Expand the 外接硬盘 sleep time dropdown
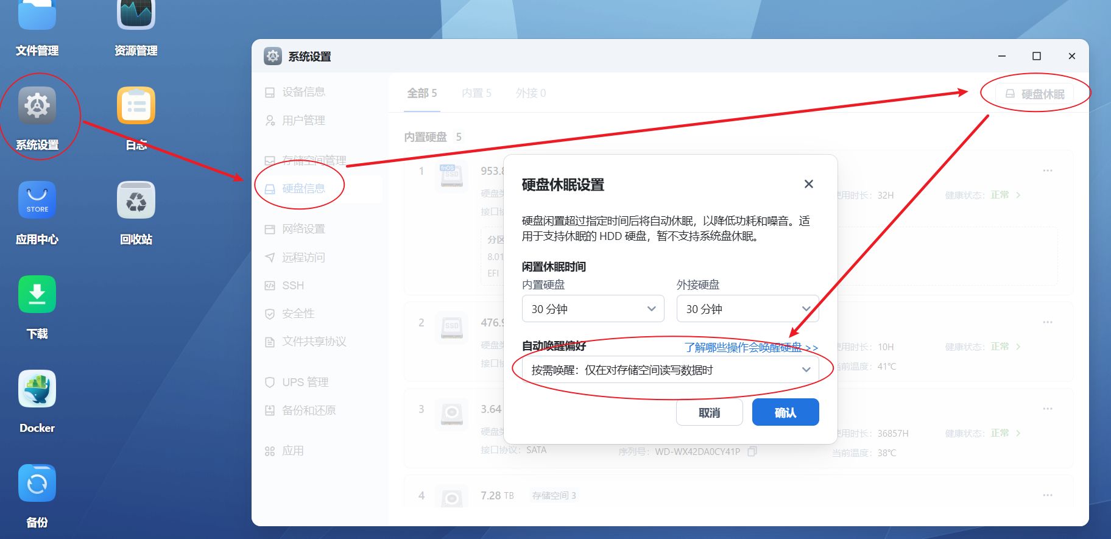 tap(747, 309)
